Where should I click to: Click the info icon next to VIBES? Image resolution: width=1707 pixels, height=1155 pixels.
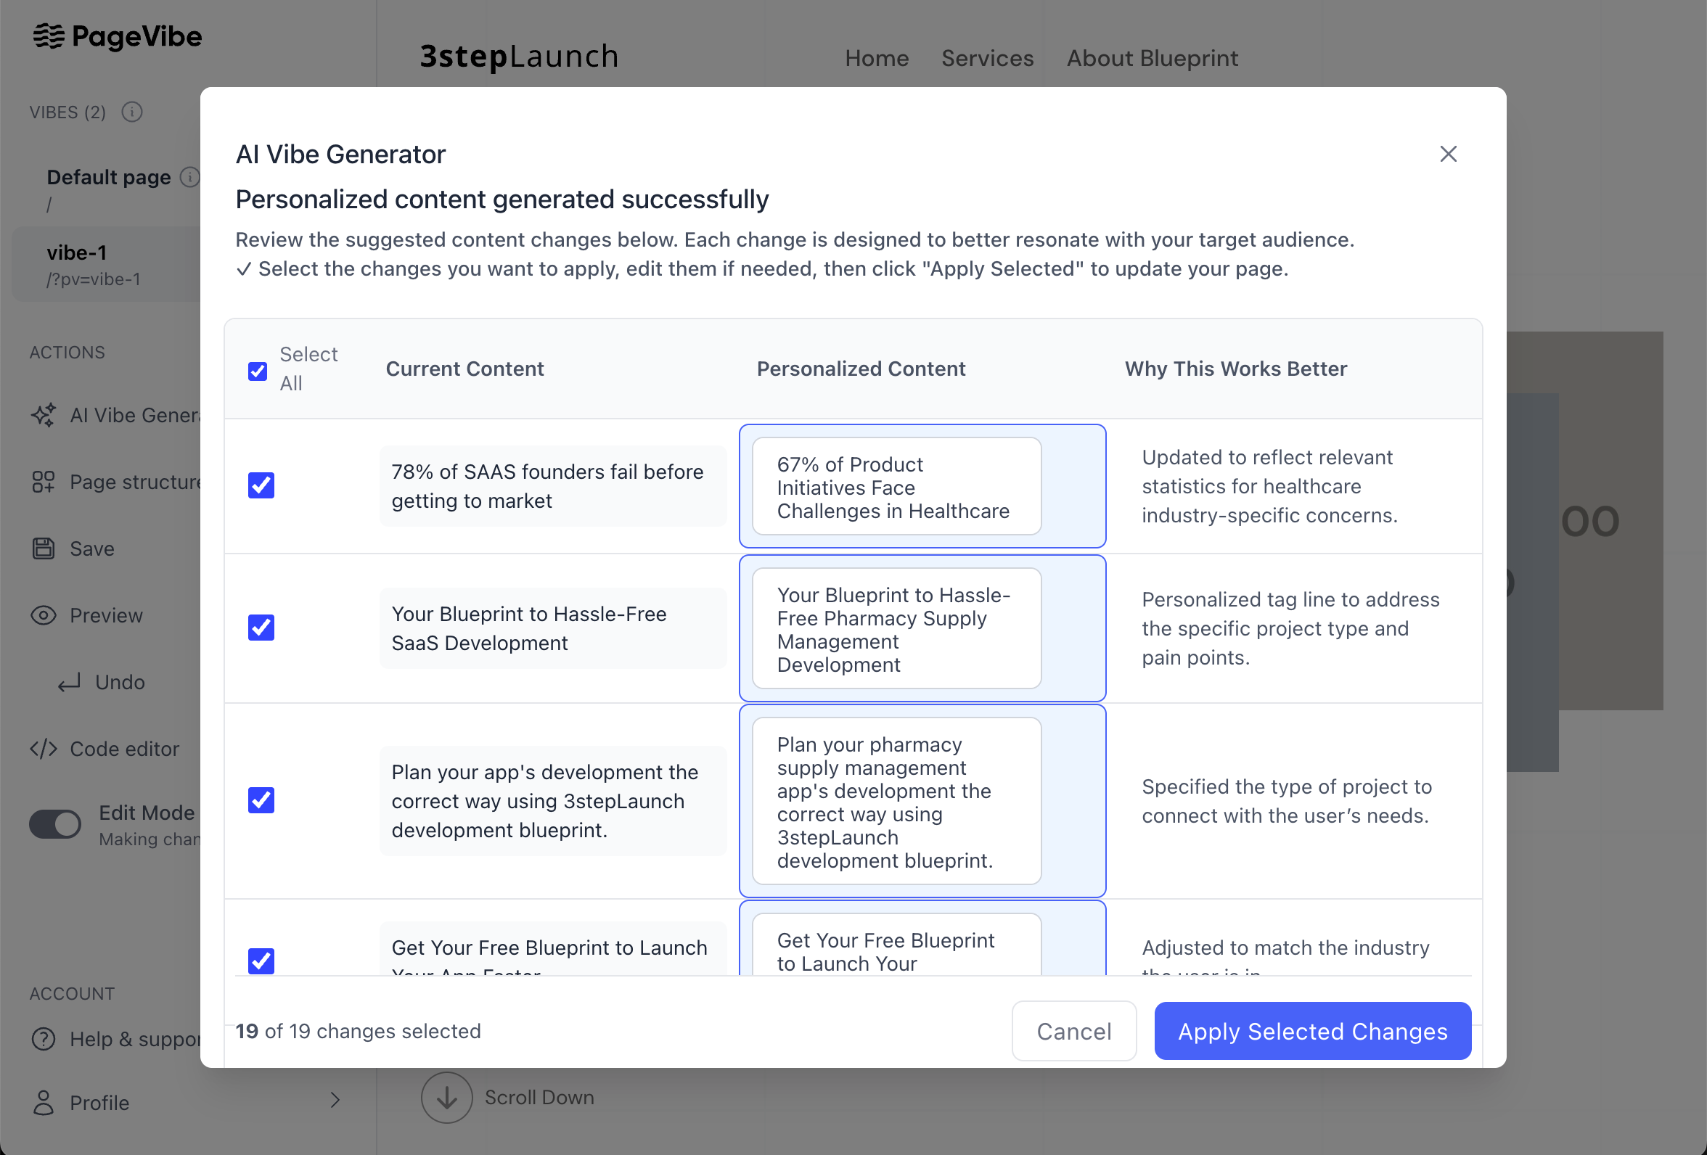point(132,112)
